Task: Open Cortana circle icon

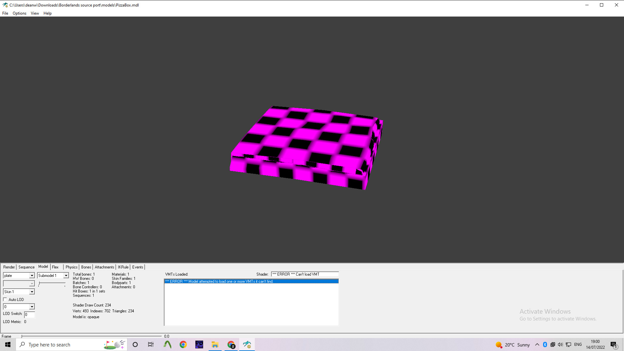Action: pyautogui.click(x=135, y=344)
